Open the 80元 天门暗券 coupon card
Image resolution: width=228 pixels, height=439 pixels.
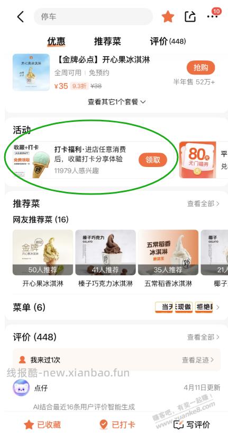[x=197, y=160]
